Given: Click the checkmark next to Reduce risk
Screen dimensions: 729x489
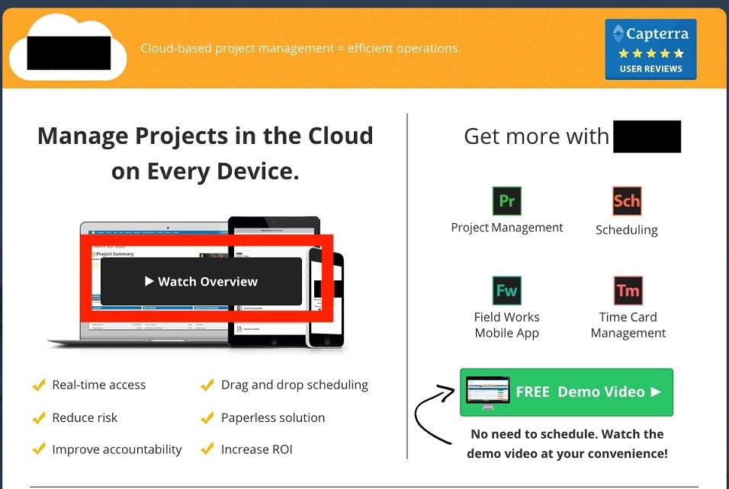Looking at the screenshot, I should [x=39, y=418].
